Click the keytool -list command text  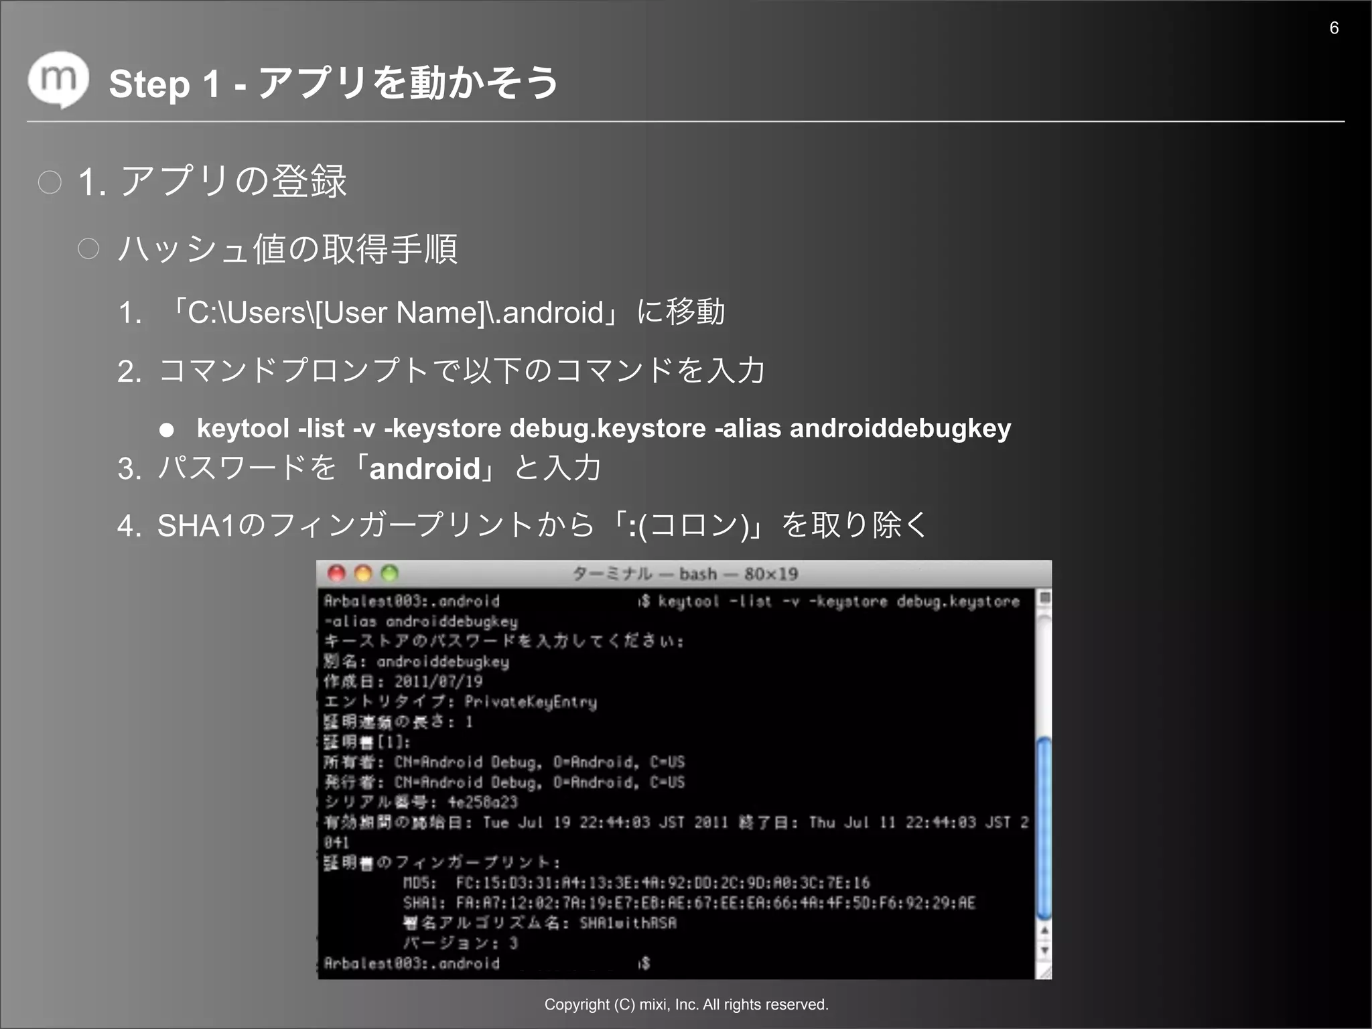pyautogui.click(x=603, y=428)
